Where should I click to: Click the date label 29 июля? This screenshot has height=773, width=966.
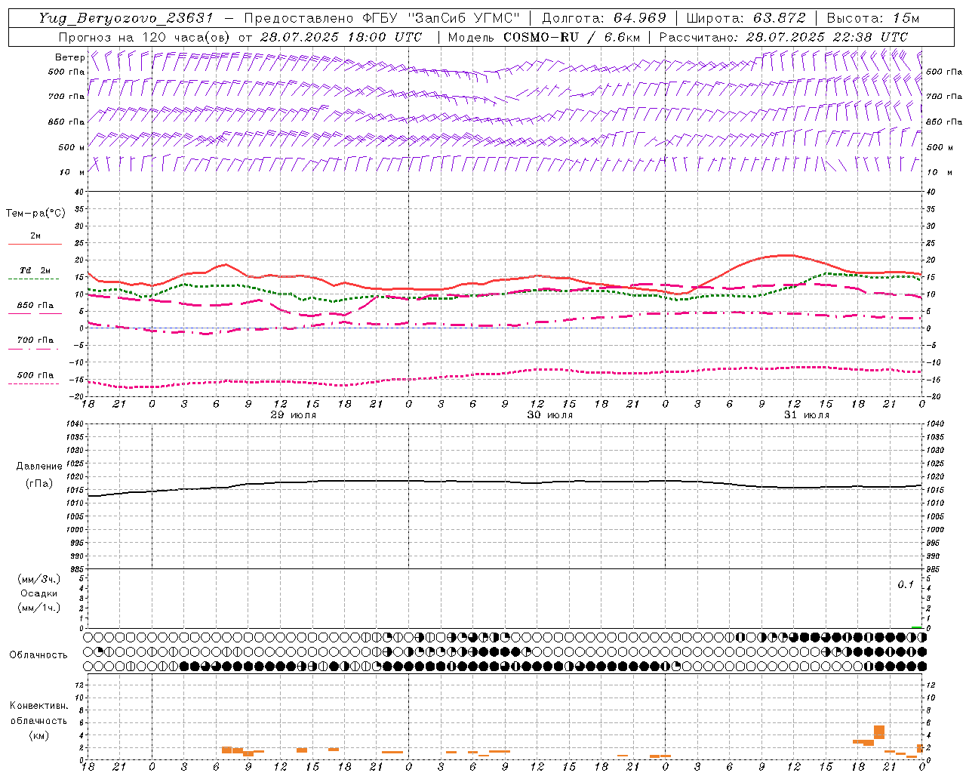click(x=294, y=415)
